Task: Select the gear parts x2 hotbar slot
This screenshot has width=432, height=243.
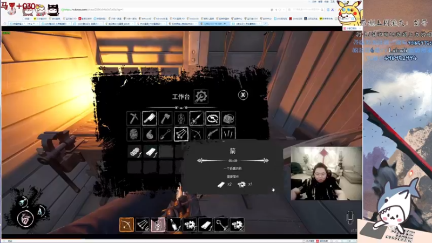Action: pos(237,225)
